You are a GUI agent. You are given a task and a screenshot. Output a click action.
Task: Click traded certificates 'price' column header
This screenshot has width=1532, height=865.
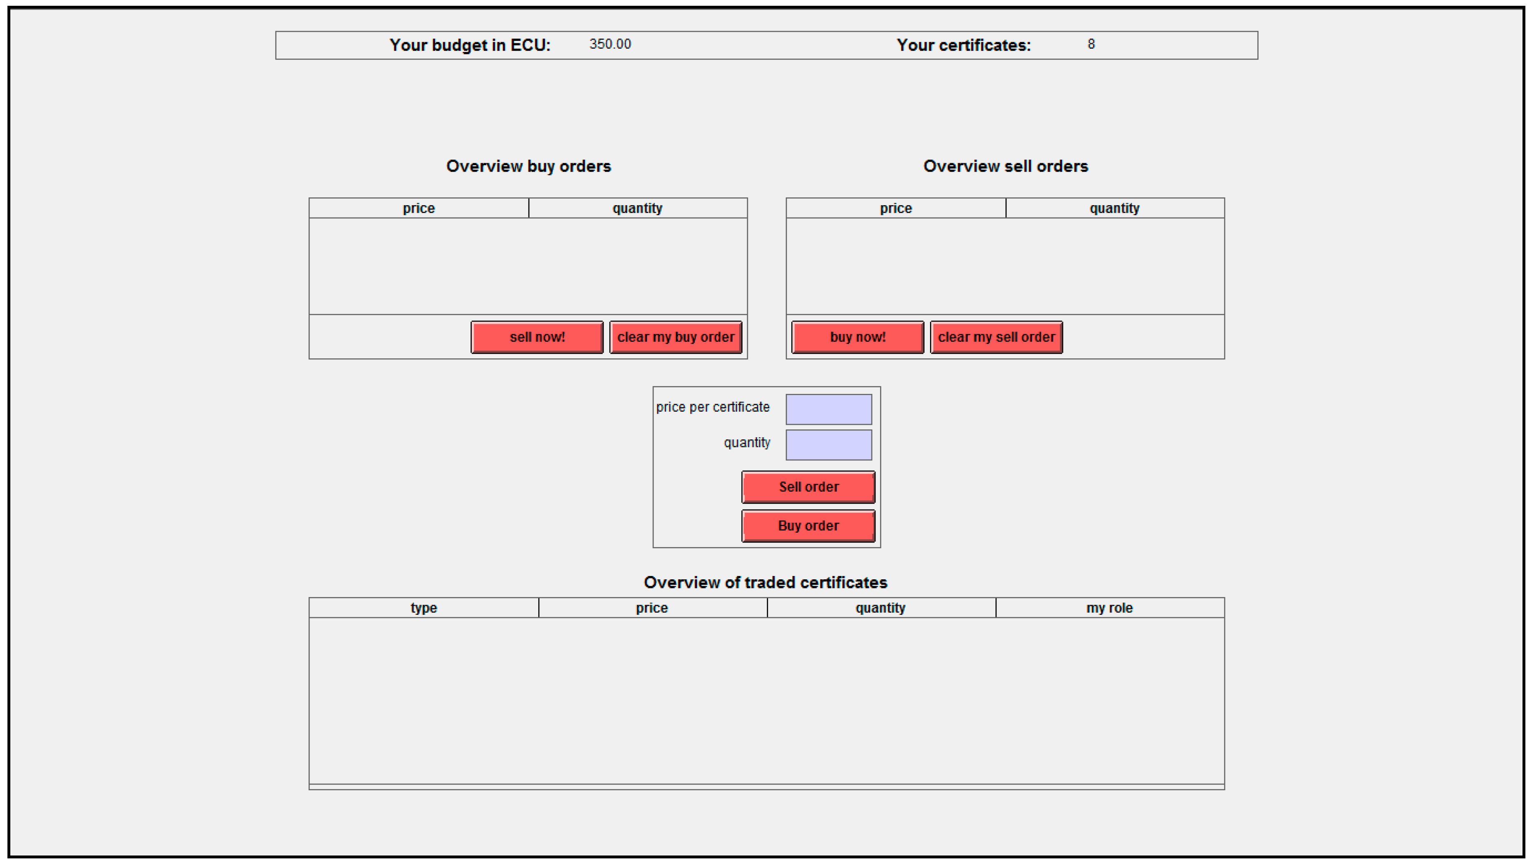click(652, 608)
